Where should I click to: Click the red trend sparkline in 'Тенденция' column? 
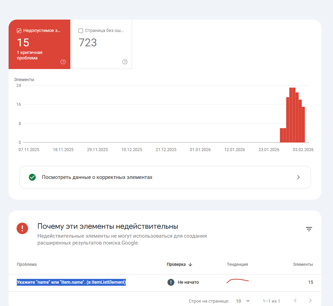[x=237, y=281]
